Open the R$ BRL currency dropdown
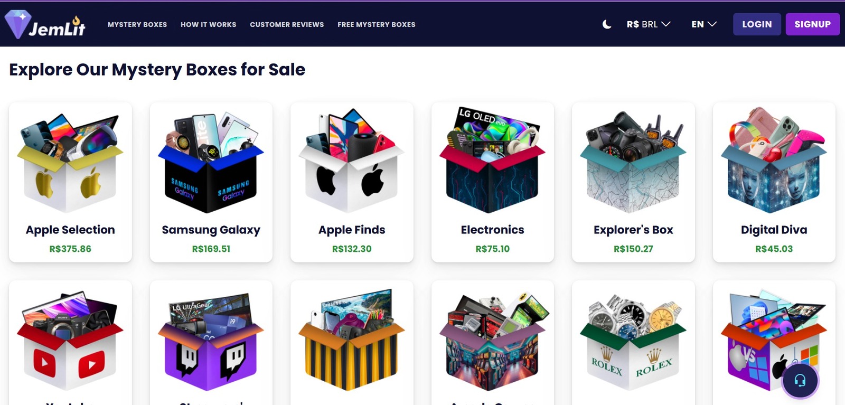 [649, 24]
